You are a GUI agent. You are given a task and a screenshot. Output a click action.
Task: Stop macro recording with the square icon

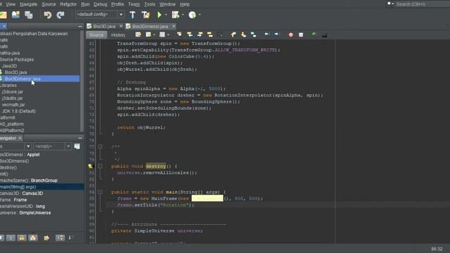pos(301,34)
